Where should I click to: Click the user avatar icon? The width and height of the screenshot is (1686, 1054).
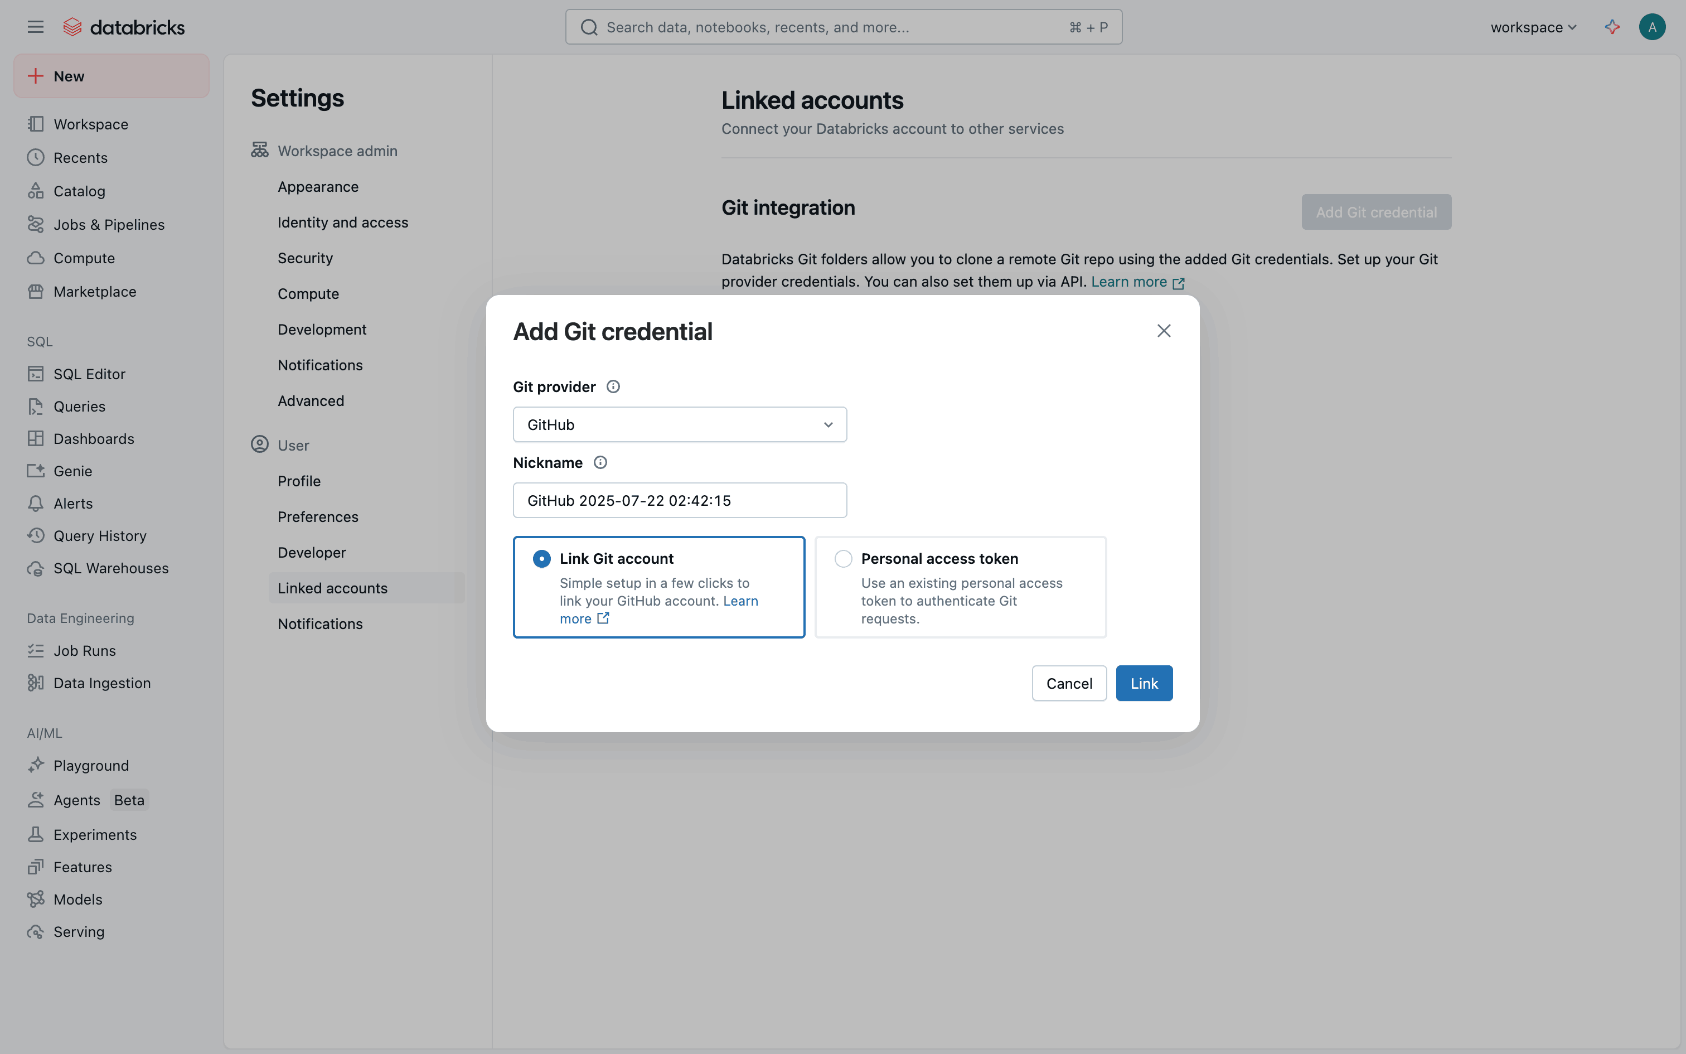click(x=1652, y=27)
